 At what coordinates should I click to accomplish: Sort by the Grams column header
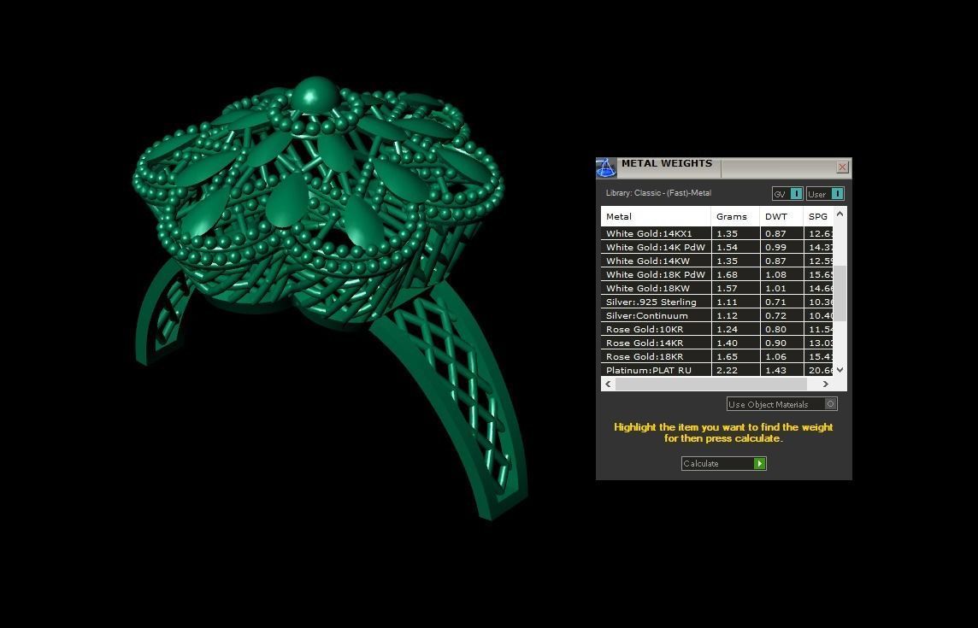[x=735, y=216]
